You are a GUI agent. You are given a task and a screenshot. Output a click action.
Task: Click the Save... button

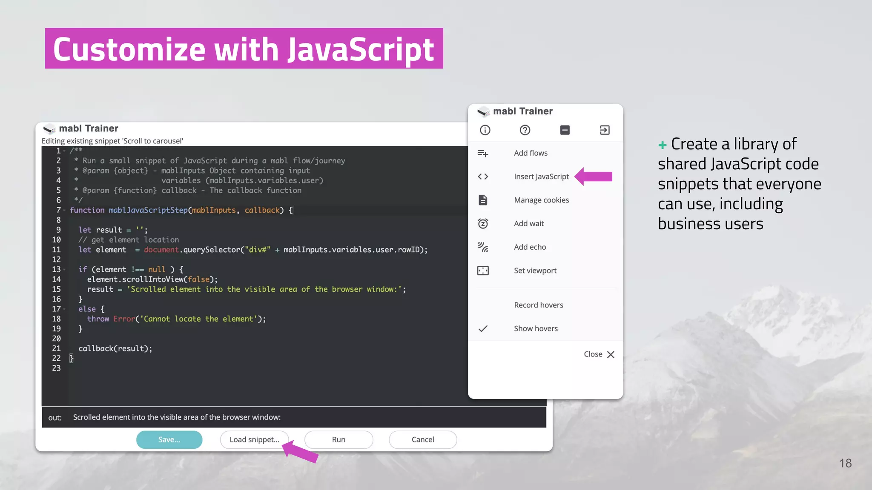click(169, 440)
